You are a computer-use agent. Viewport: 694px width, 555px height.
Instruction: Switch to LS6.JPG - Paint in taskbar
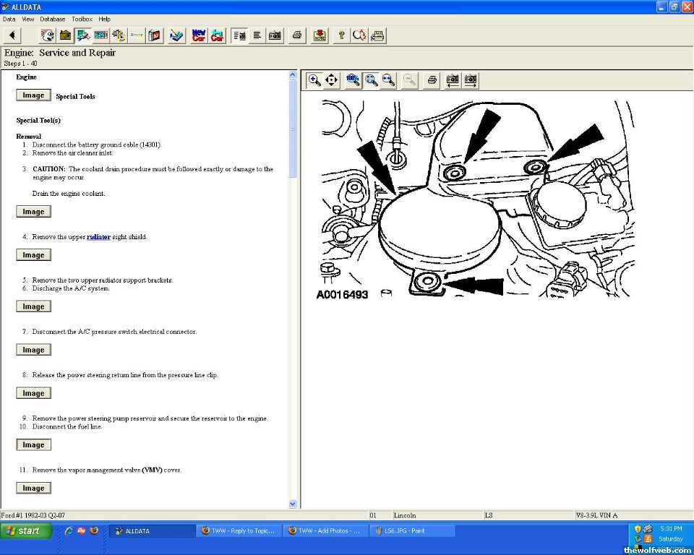coord(412,531)
